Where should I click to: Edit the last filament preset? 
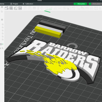pyautogui.click(x=3, y=40)
